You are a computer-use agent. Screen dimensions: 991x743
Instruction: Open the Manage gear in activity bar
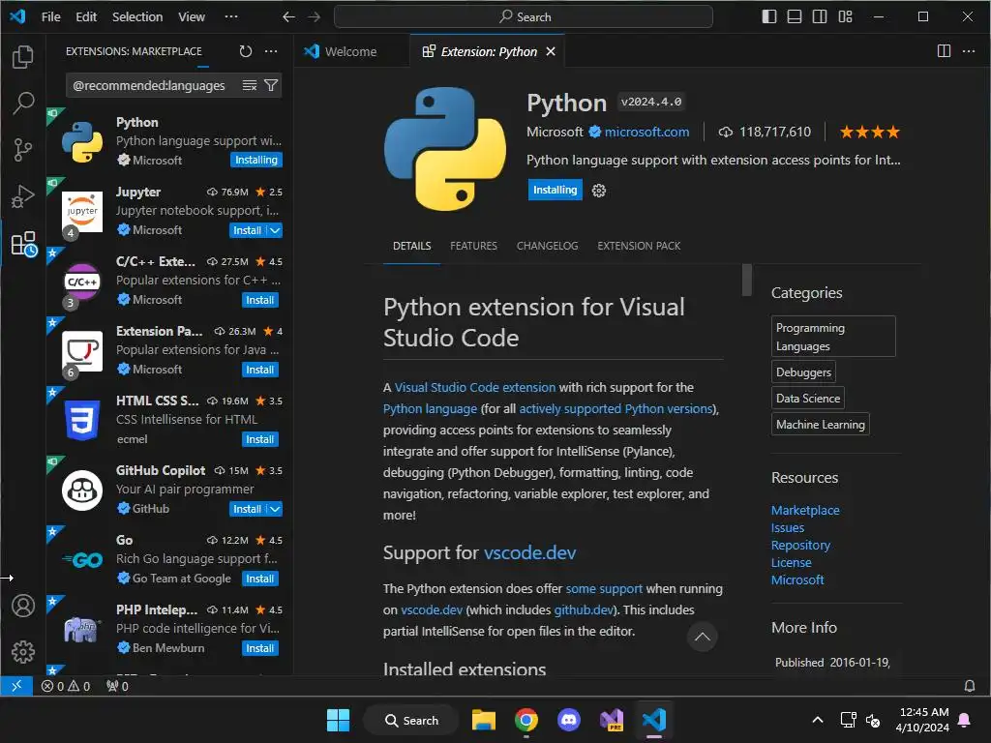pos(23,651)
